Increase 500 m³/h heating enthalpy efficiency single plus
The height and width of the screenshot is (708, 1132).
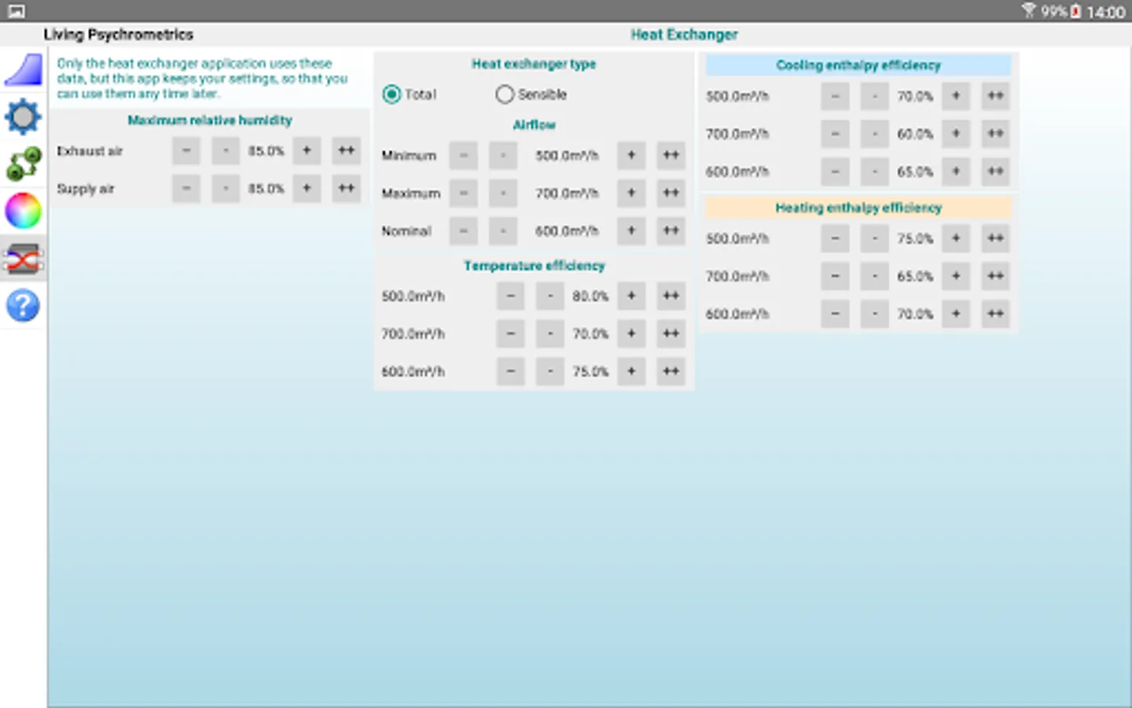(956, 238)
